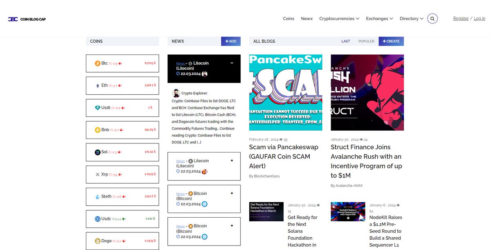Click avatar in last Bitcoin news card
The height and width of the screenshot is (250, 491).
pos(205,236)
